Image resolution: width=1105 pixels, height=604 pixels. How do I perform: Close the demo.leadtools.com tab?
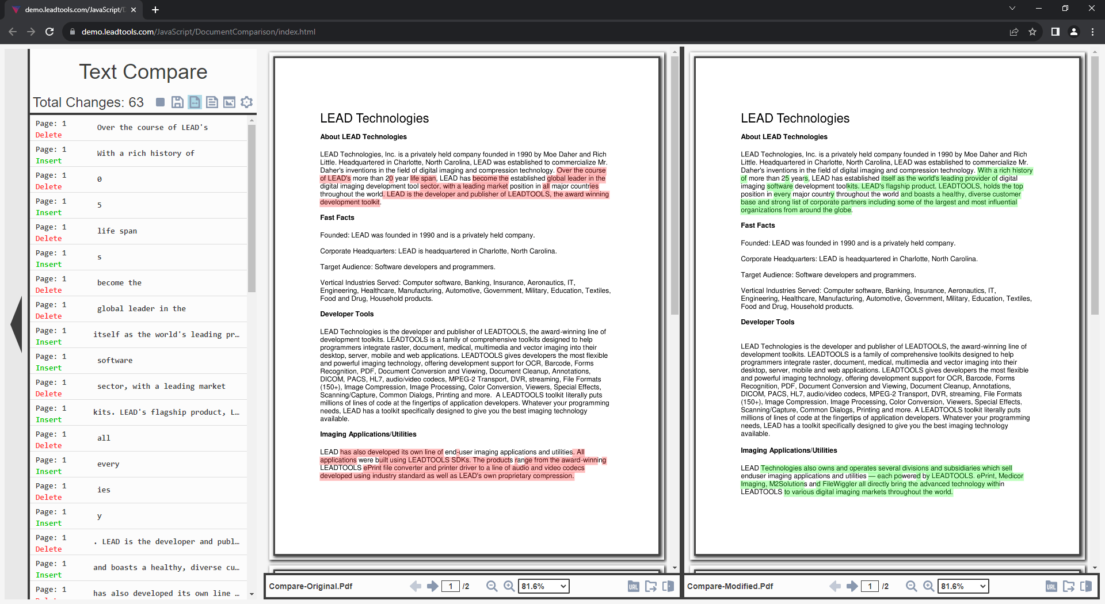134,10
